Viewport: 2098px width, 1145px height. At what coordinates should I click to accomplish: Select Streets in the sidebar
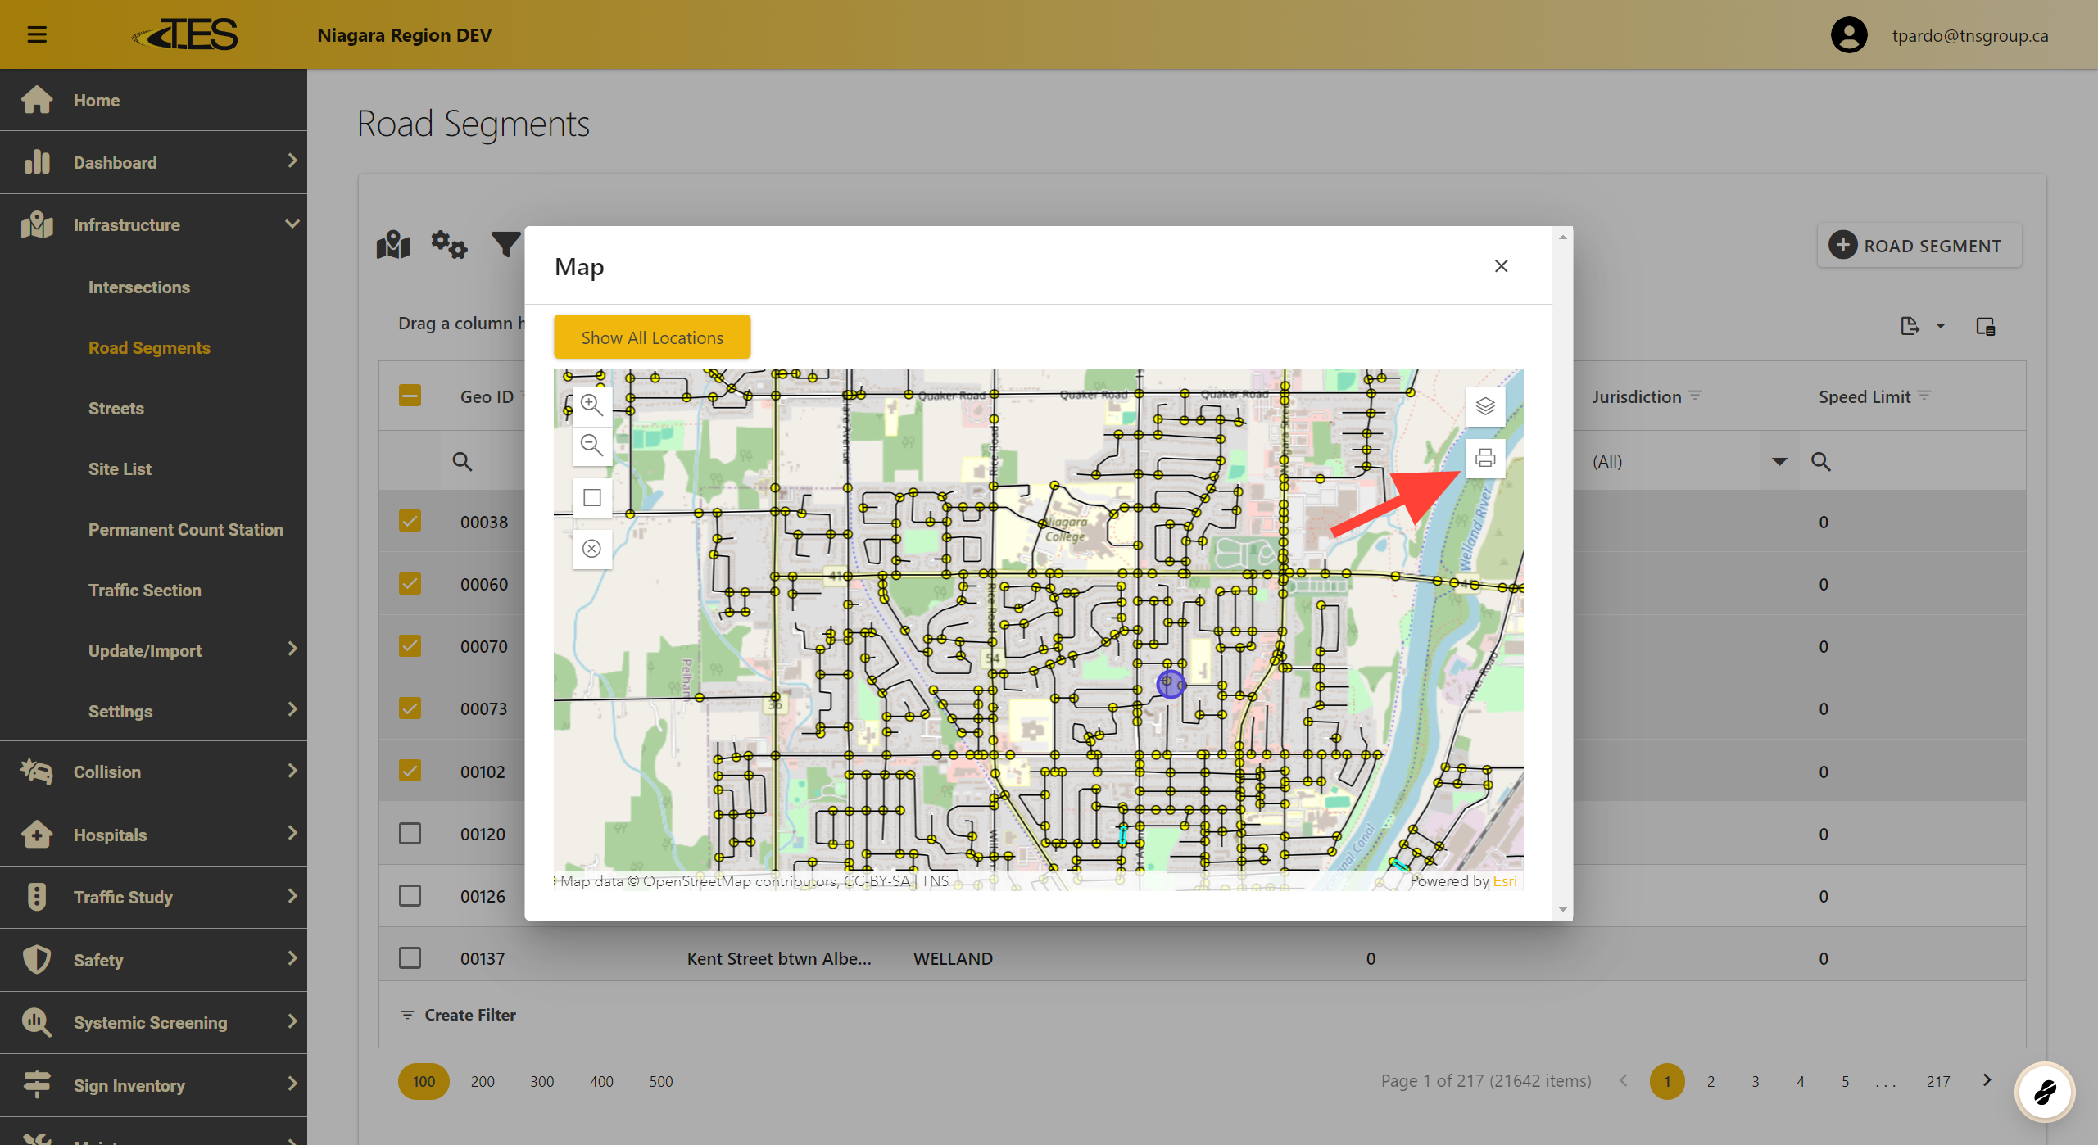(116, 409)
